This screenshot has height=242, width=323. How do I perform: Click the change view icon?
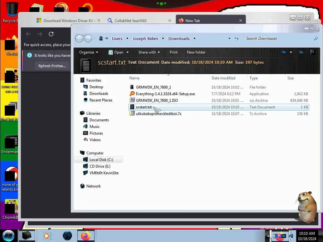[284, 52]
